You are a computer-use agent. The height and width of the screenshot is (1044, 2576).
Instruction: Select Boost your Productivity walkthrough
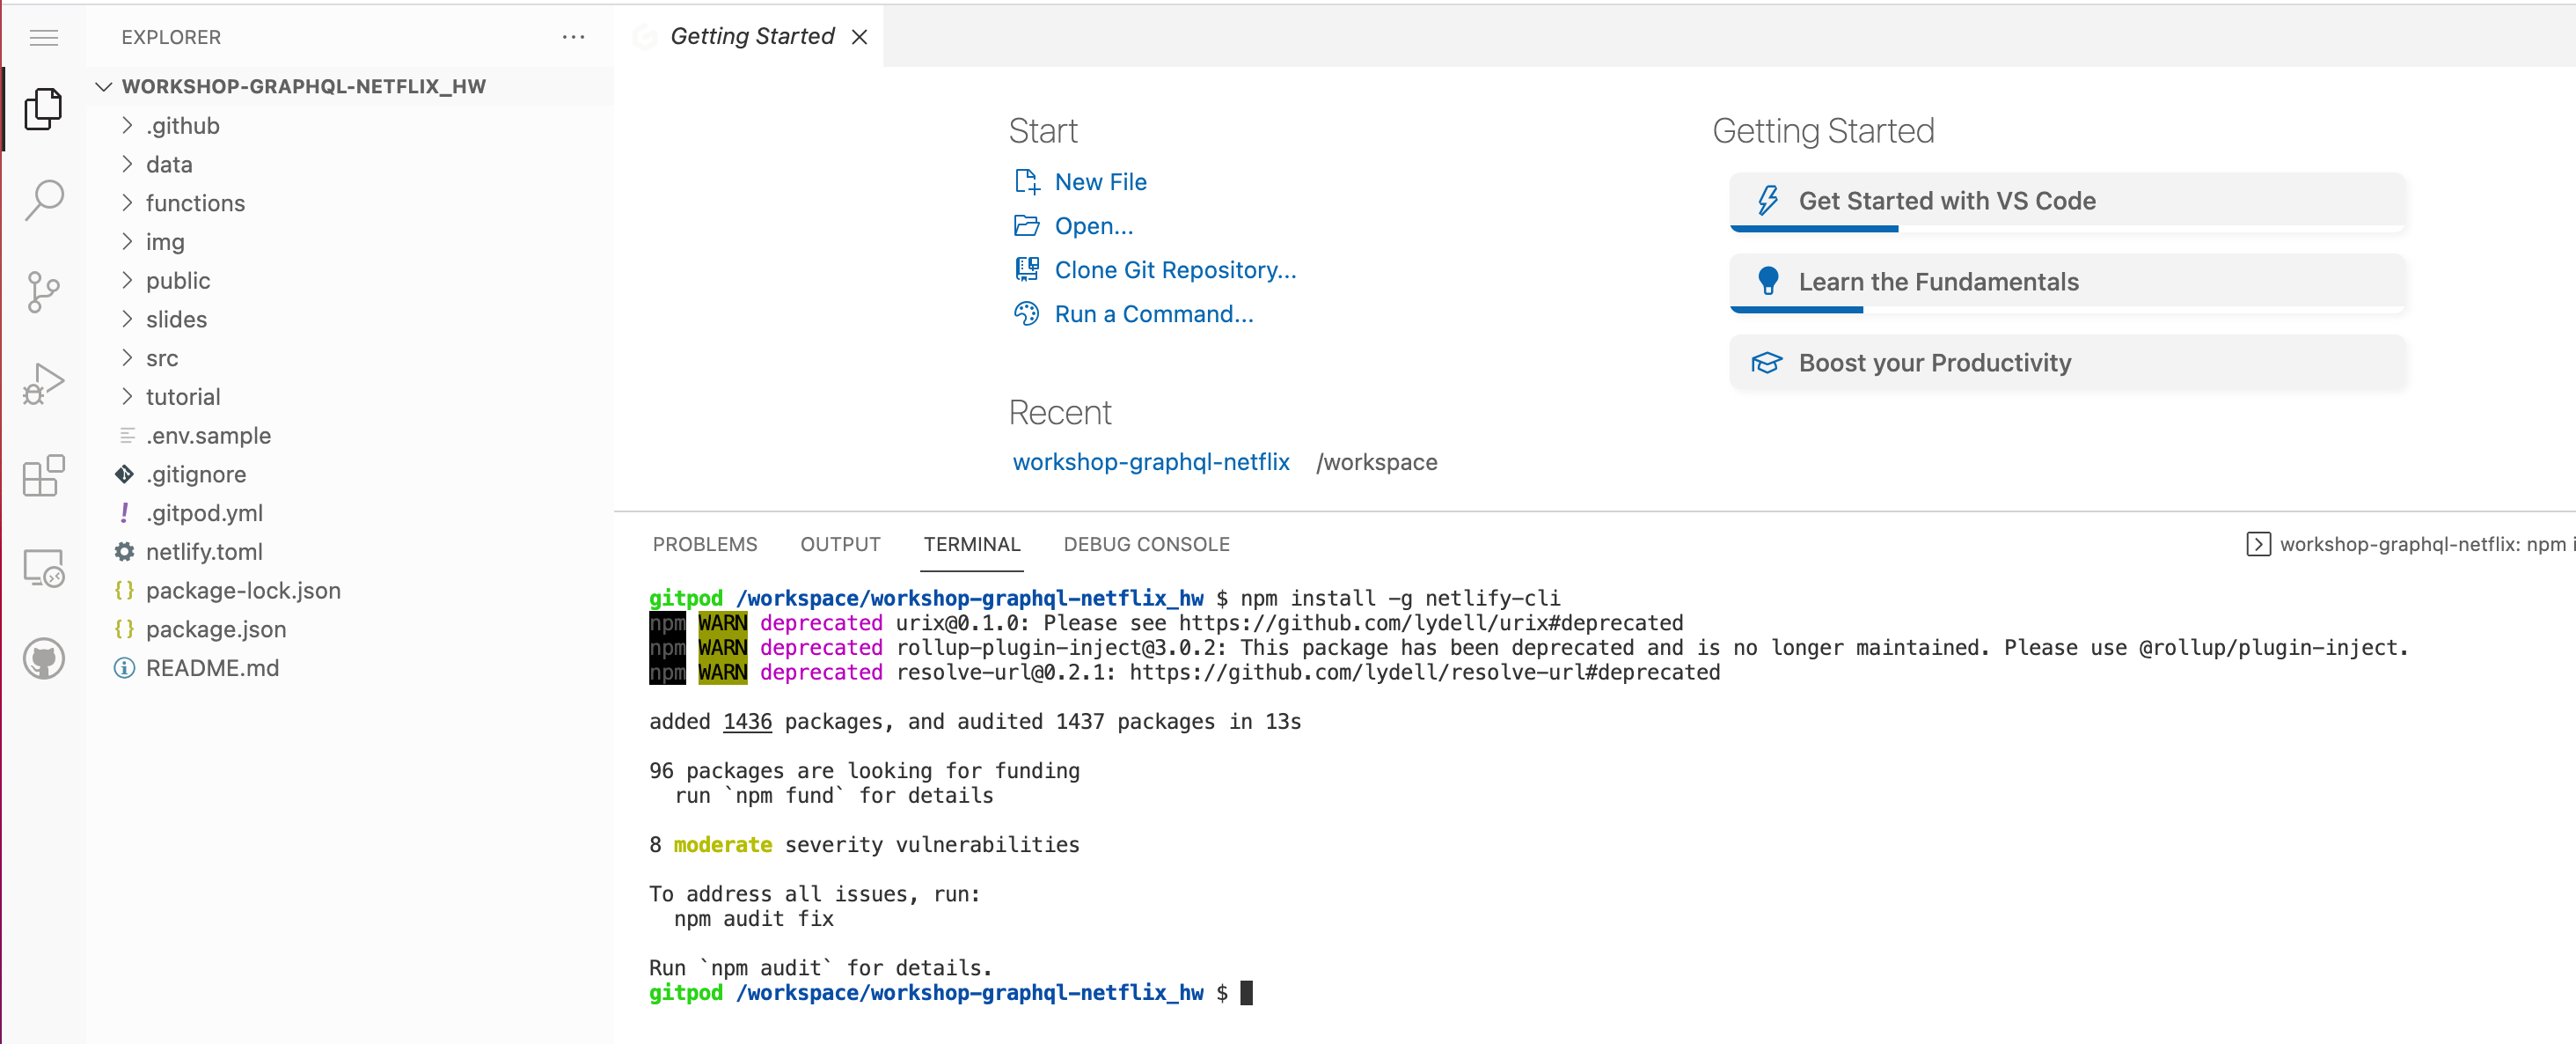(x=1936, y=363)
